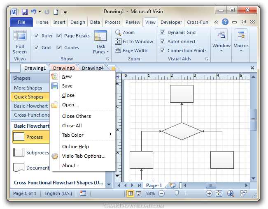Click the zoom slider handle
The image size is (268, 209).
[x=177, y=193]
